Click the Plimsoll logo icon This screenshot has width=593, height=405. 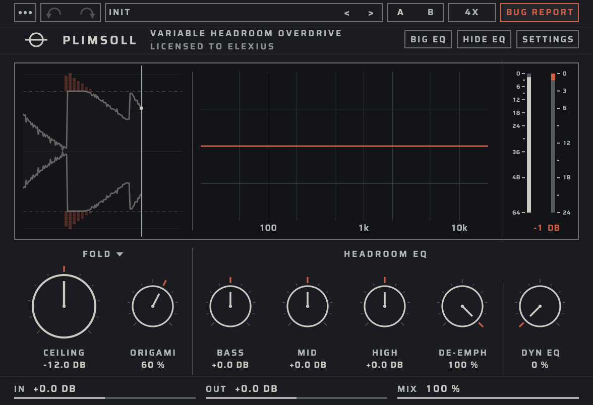pyautogui.click(x=36, y=40)
